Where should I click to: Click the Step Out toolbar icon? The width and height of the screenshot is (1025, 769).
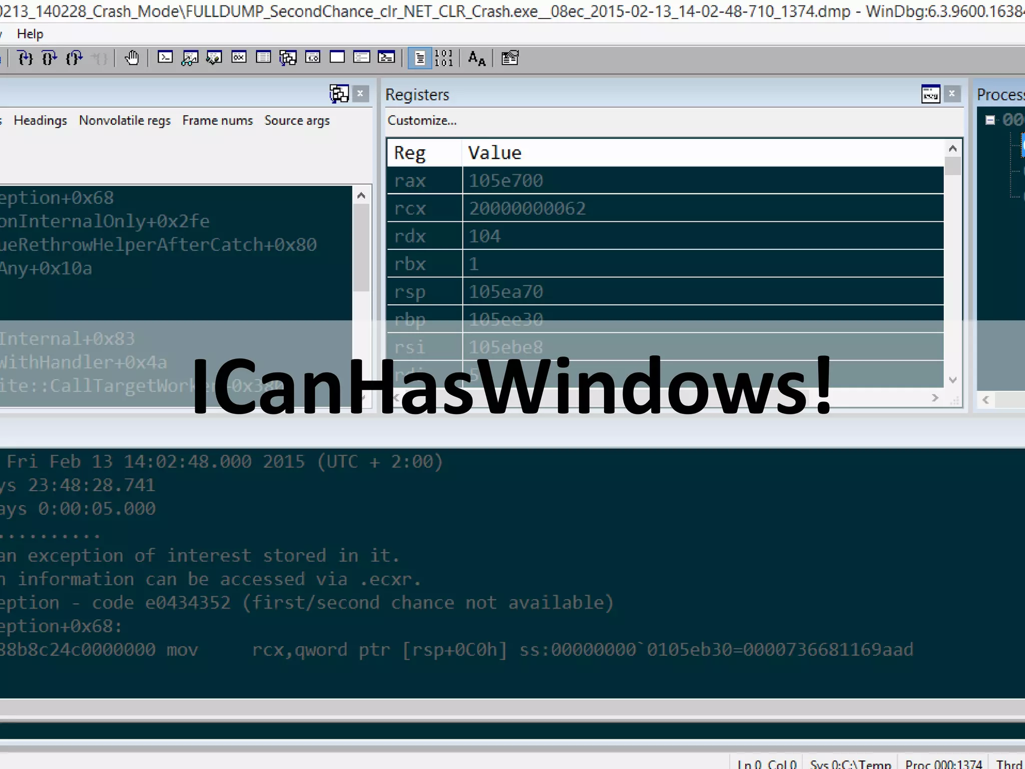point(74,58)
